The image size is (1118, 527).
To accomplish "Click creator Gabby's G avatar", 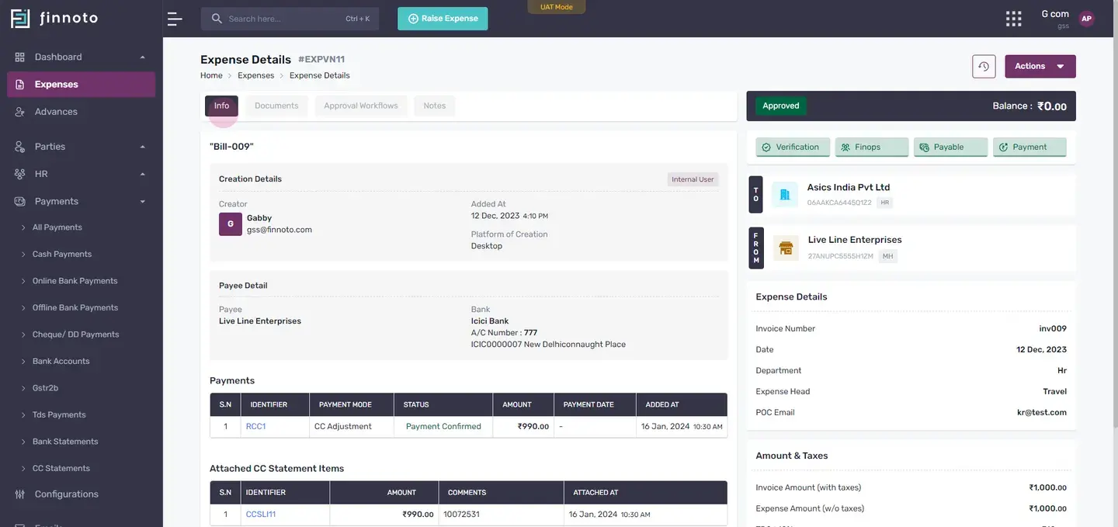I will 231,224.
